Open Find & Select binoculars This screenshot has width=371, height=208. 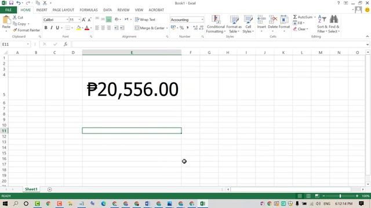coord(334,24)
